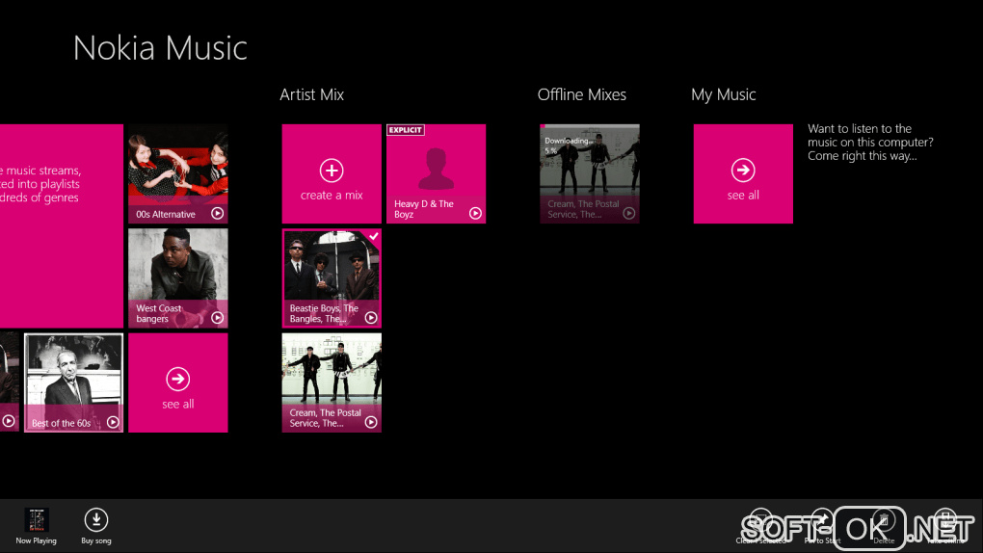
Task: Play the Best of the 60s mix
Action: [113, 422]
